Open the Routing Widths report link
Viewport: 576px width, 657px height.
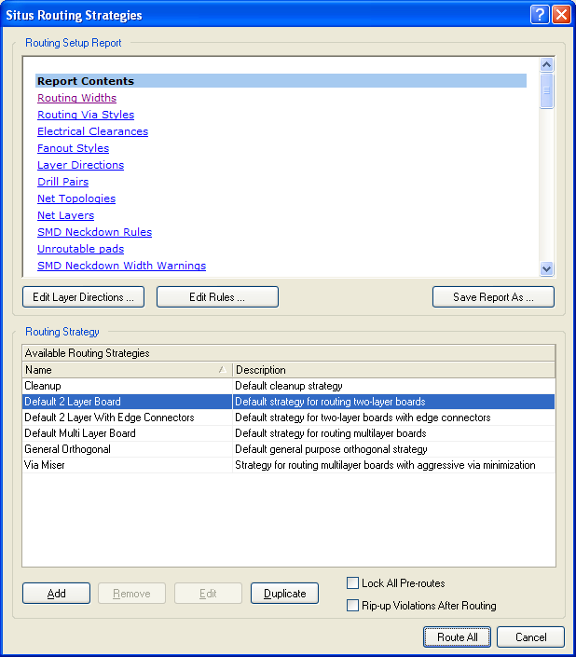point(76,98)
